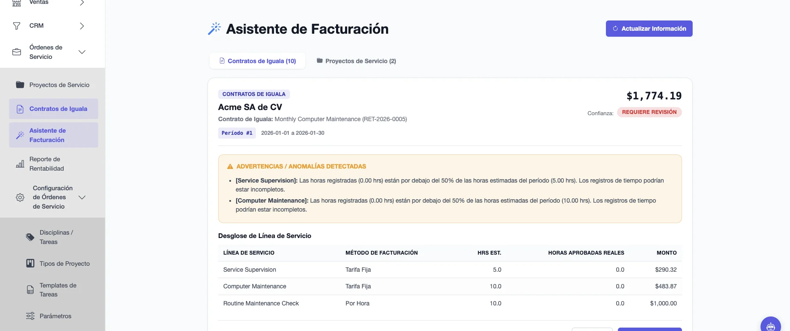Click the Por Hora billing method cell

coord(357,303)
